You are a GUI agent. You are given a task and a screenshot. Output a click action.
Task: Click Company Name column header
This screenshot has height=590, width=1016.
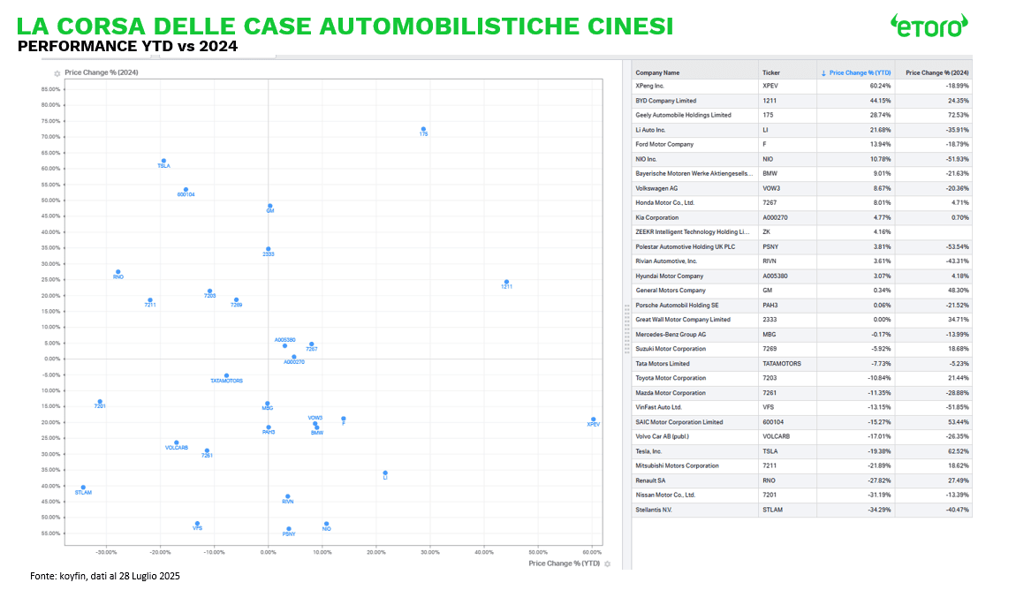coord(657,72)
